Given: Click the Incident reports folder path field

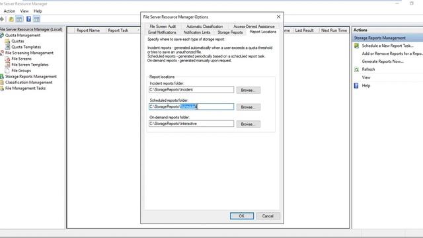Looking at the screenshot, I should (x=191, y=90).
